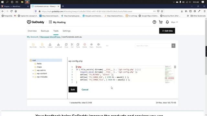The image size is (207, 116).
Task: Click the file search magnifier button
Action: [173, 46]
